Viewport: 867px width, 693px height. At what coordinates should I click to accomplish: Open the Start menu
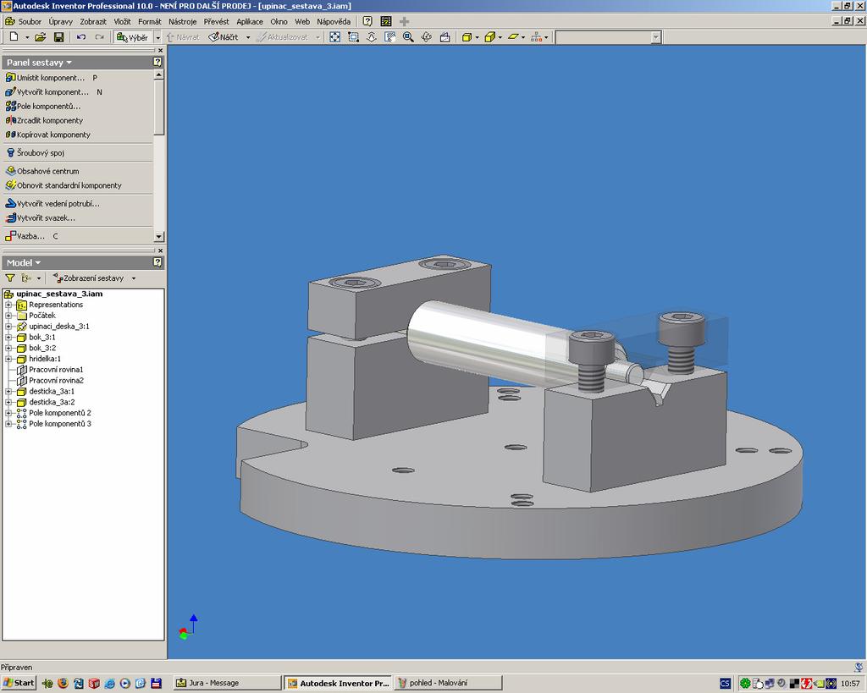pyautogui.click(x=19, y=683)
